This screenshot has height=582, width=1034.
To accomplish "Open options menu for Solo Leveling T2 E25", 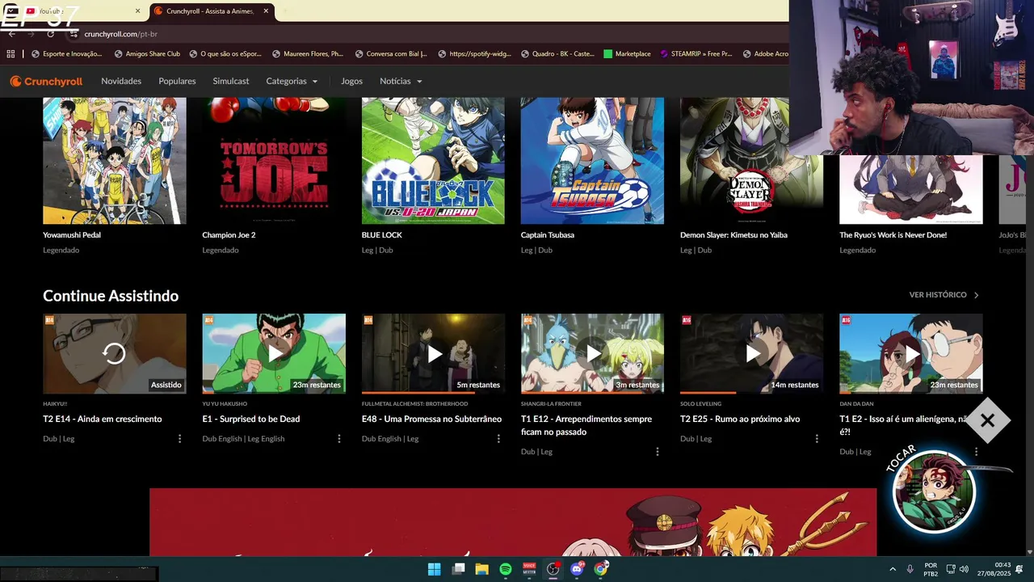I will click(817, 439).
